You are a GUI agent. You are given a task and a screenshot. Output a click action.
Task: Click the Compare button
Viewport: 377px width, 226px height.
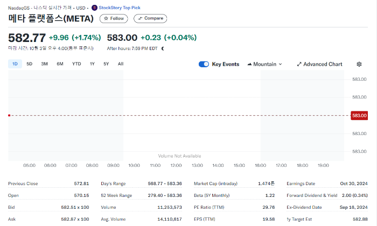pyautogui.click(x=150, y=18)
